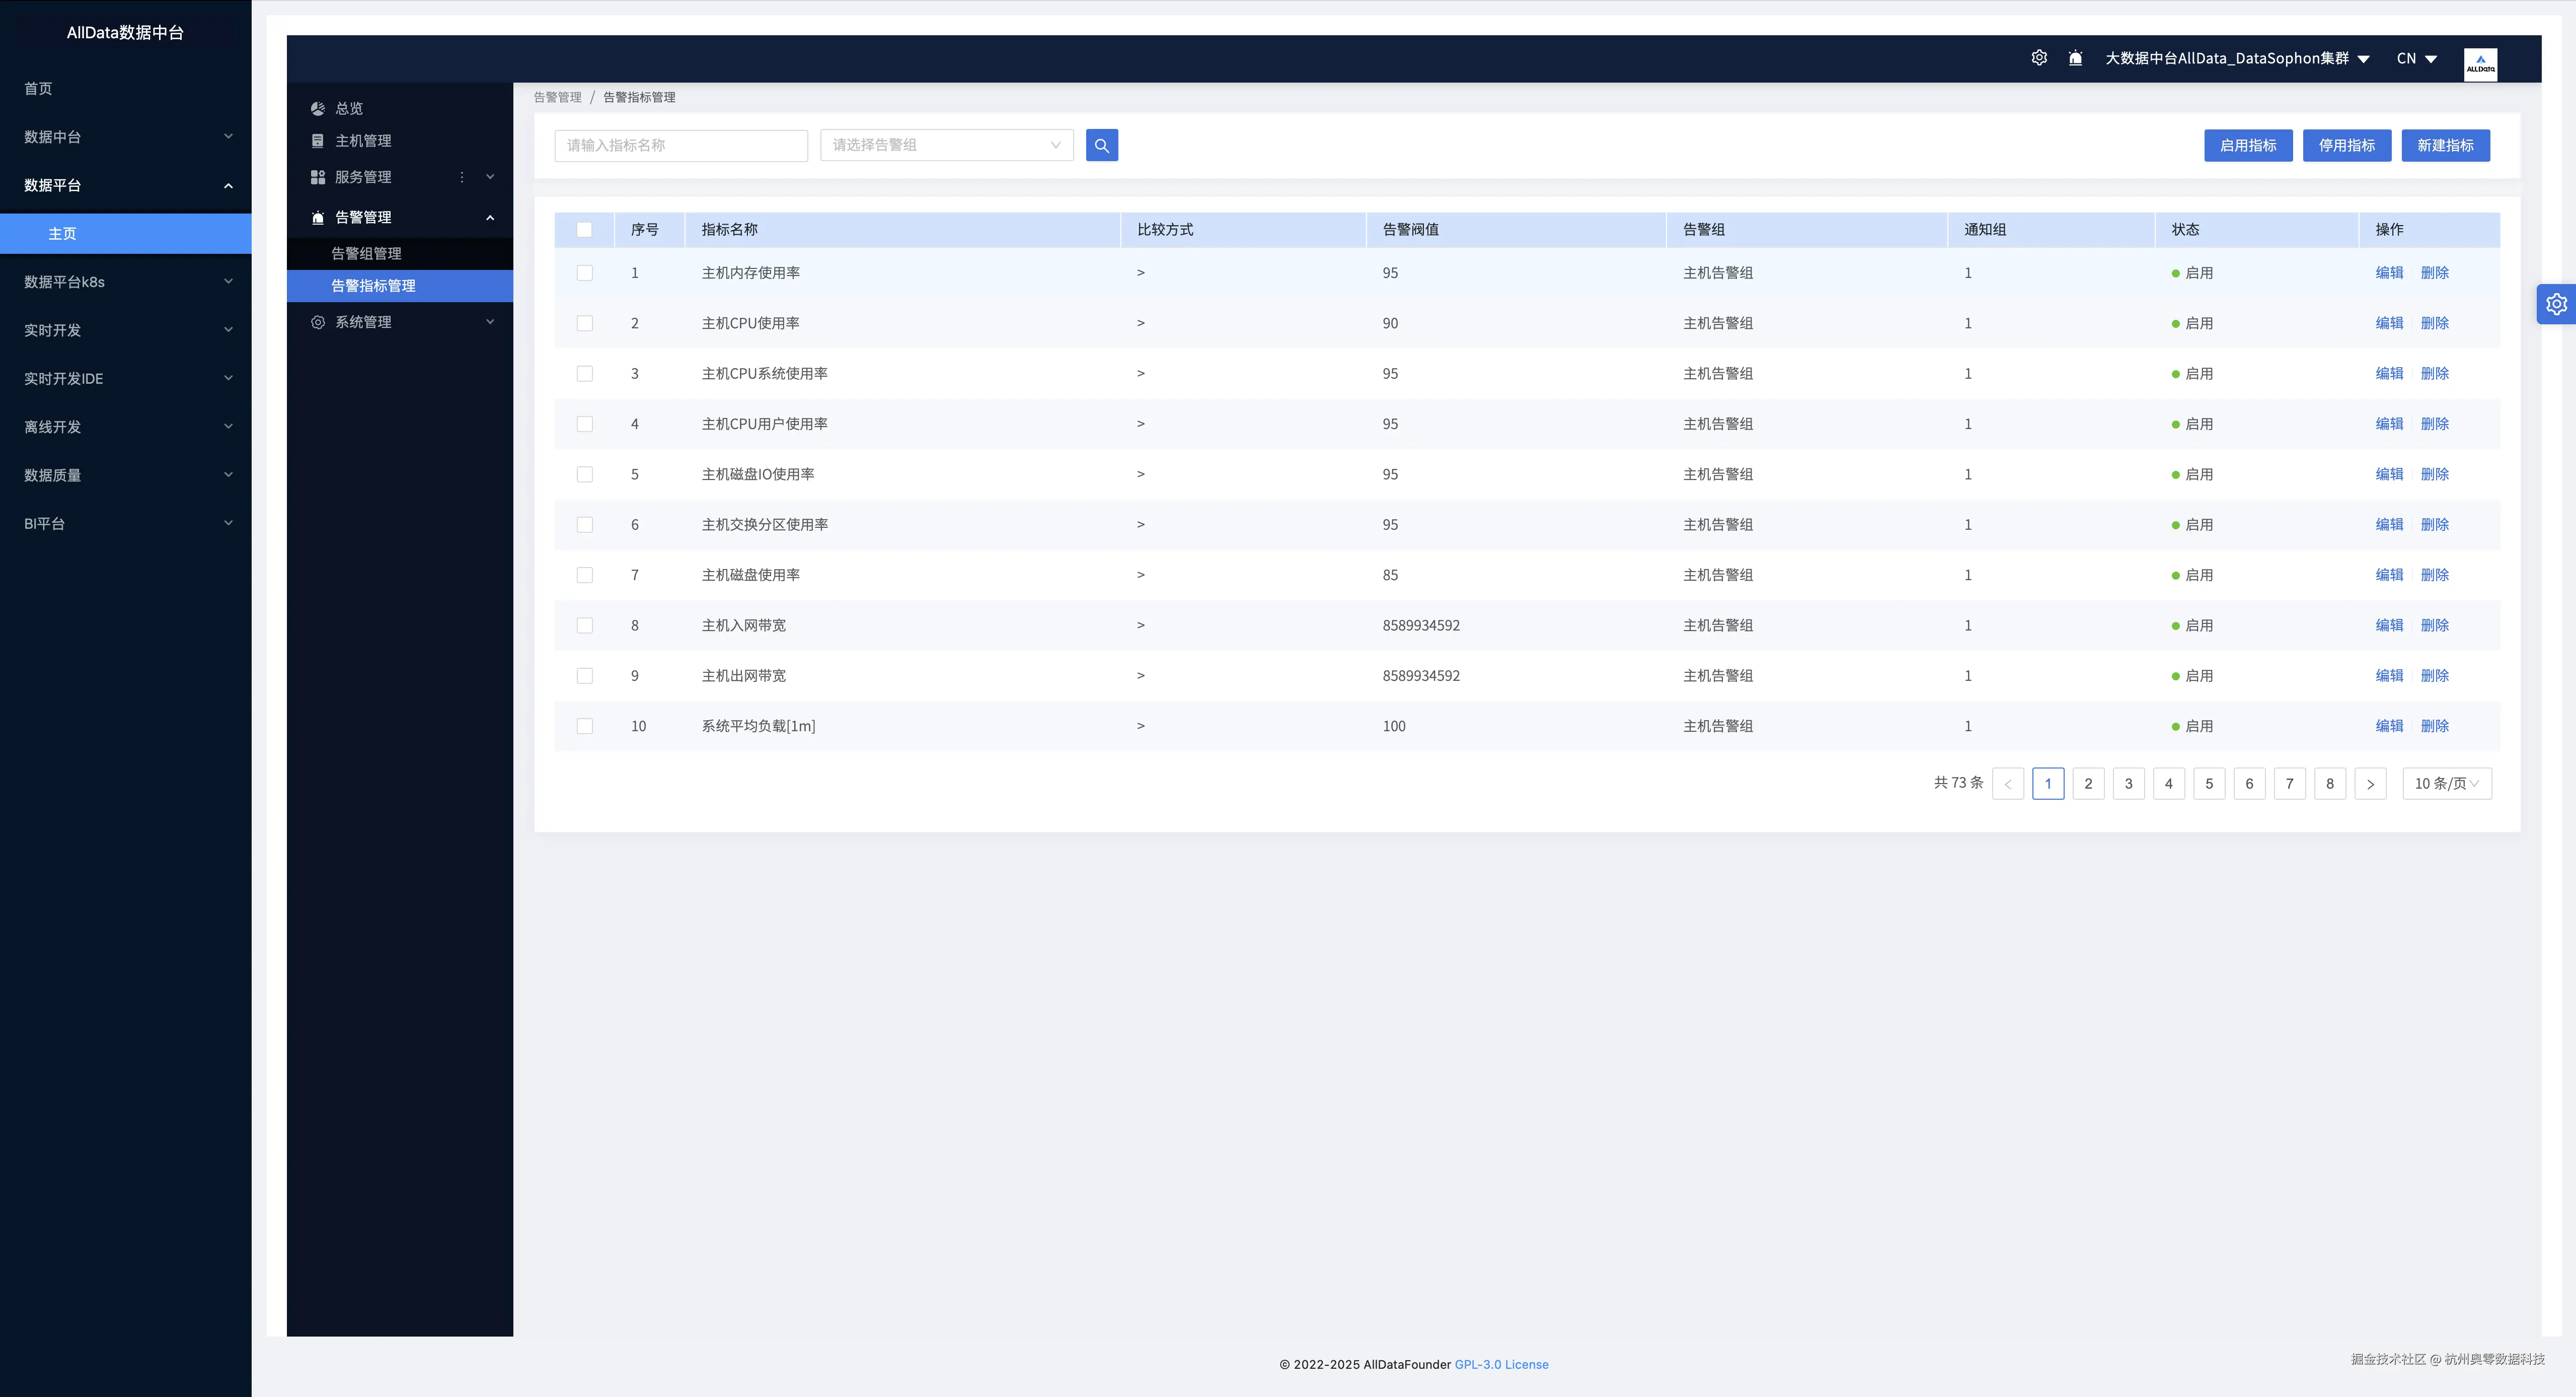Click the 新建指标 button
The height and width of the screenshot is (1397, 2576).
coord(2445,145)
